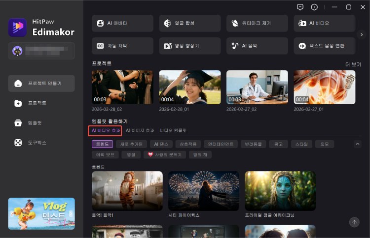Advance the Vlog banner with its arrow
The width and height of the screenshot is (370, 238).
click(x=71, y=213)
